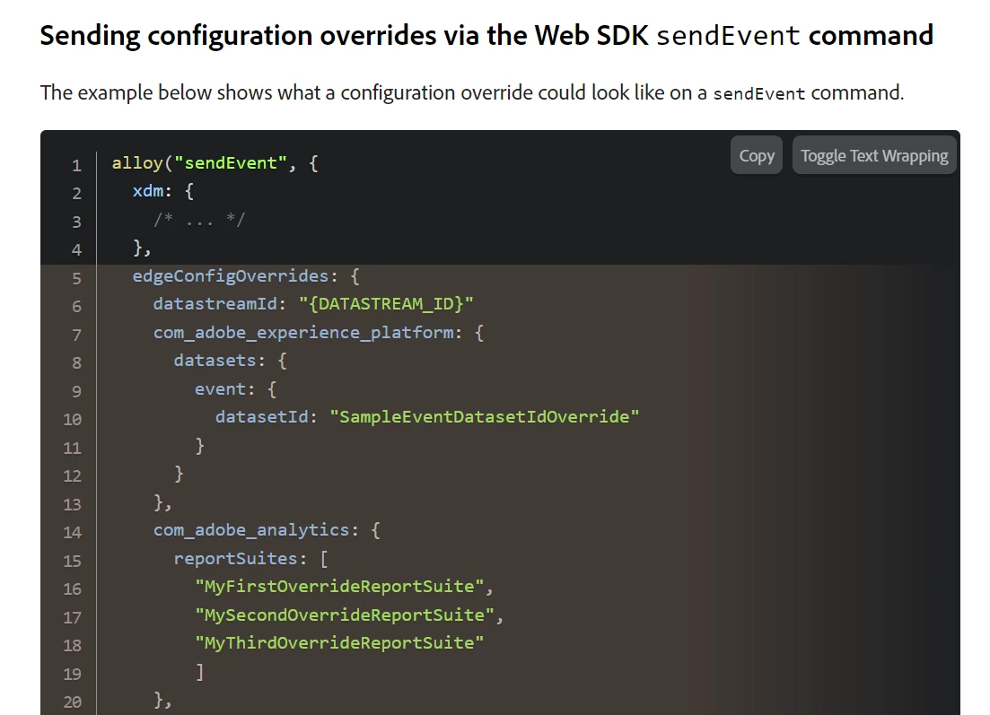Click line number 1 in the gutter
The height and width of the screenshot is (715, 990).
pos(76,165)
